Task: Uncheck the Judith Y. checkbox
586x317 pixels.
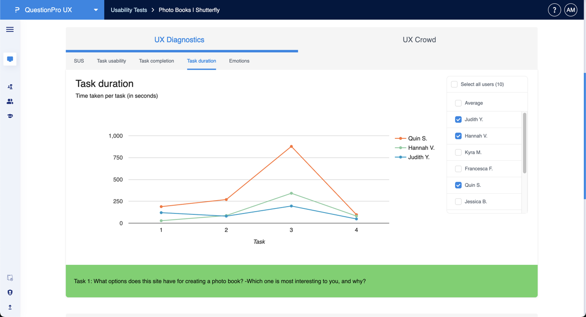Action: 458,120
